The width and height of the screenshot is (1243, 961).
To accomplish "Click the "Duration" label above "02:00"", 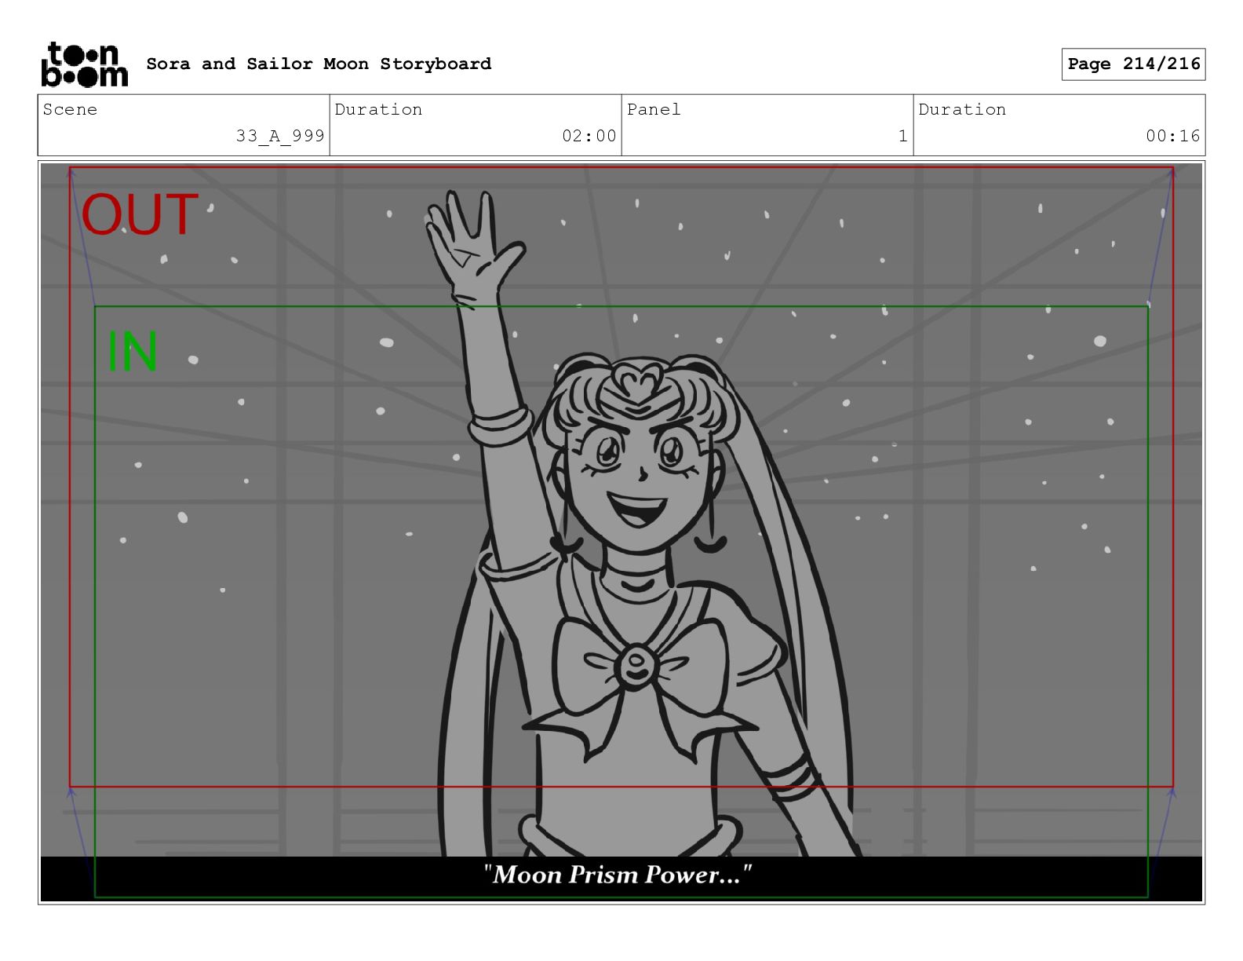I will click(x=378, y=110).
